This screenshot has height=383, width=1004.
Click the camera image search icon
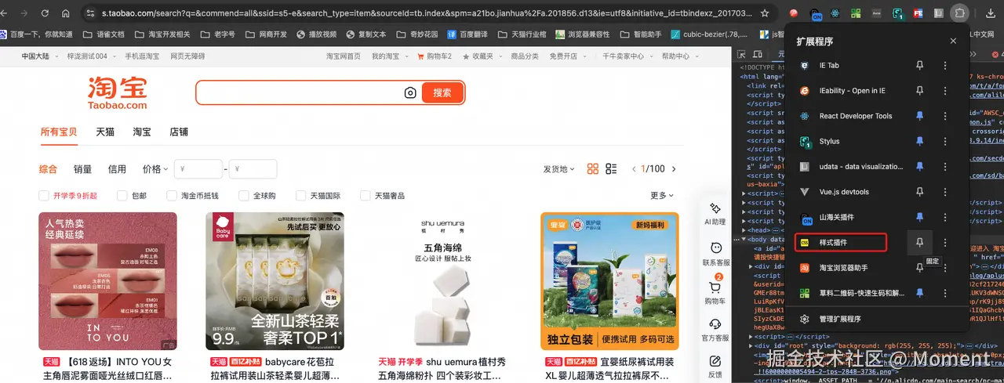pyautogui.click(x=410, y=92)
